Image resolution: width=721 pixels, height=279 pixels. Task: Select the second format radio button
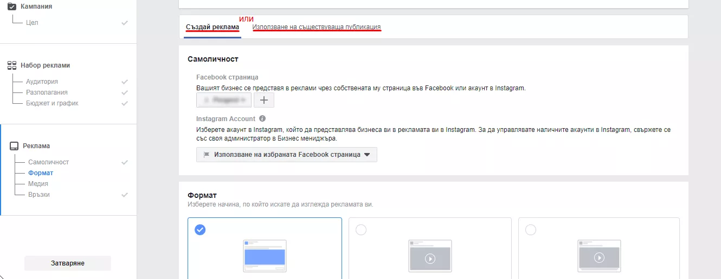tap(361, 230)
